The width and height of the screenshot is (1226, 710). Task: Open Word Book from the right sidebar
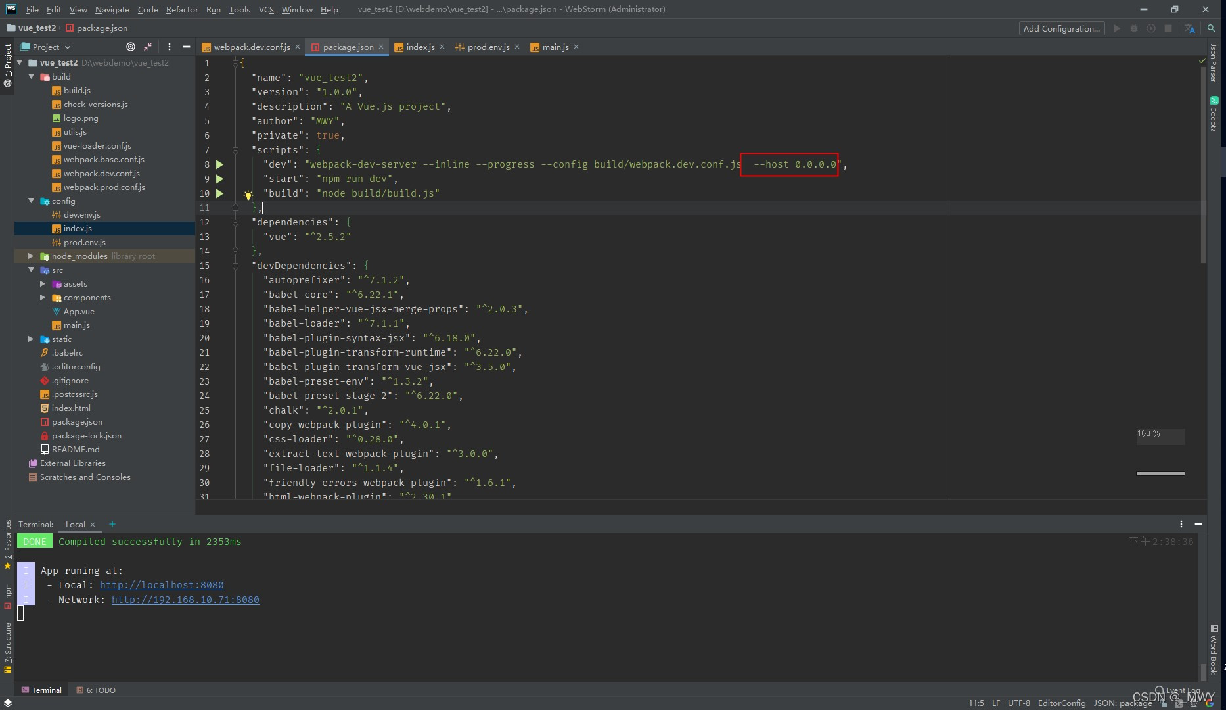(1214, 651)
